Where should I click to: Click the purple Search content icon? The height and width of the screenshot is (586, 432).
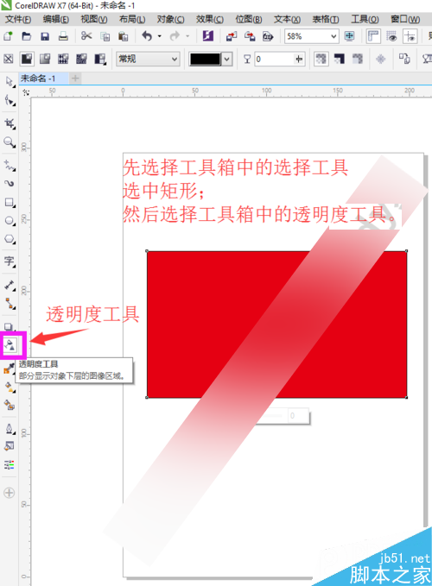pos(207,36)
